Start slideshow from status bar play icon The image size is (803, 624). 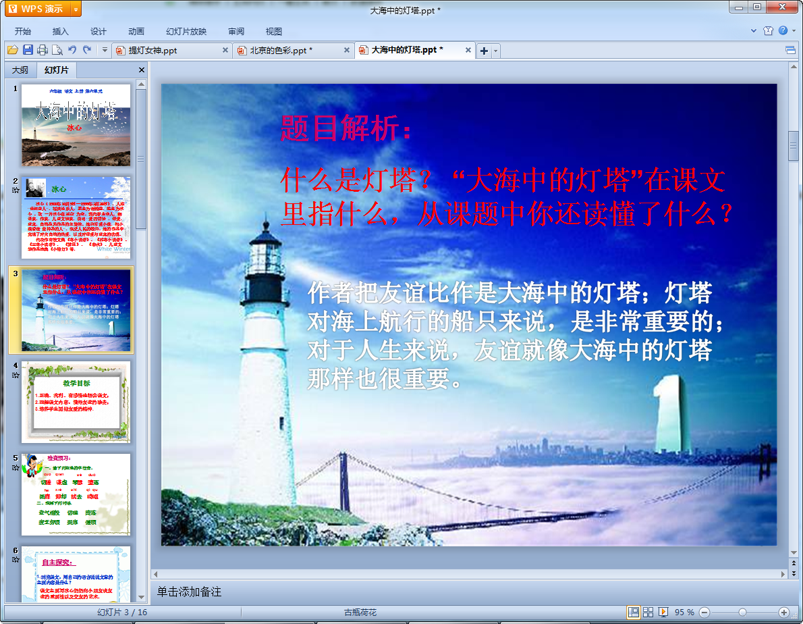point(663,613)
